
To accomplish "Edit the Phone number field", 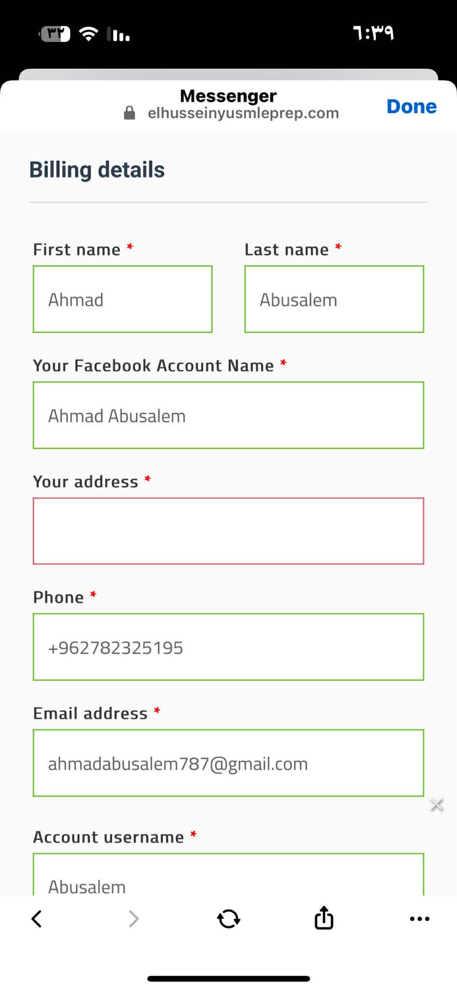I will point(228,647).
